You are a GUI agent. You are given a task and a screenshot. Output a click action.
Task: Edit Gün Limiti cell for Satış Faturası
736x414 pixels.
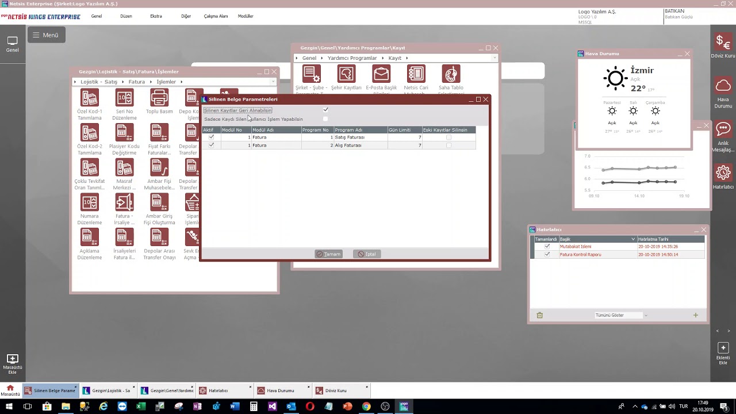point(405,137)
